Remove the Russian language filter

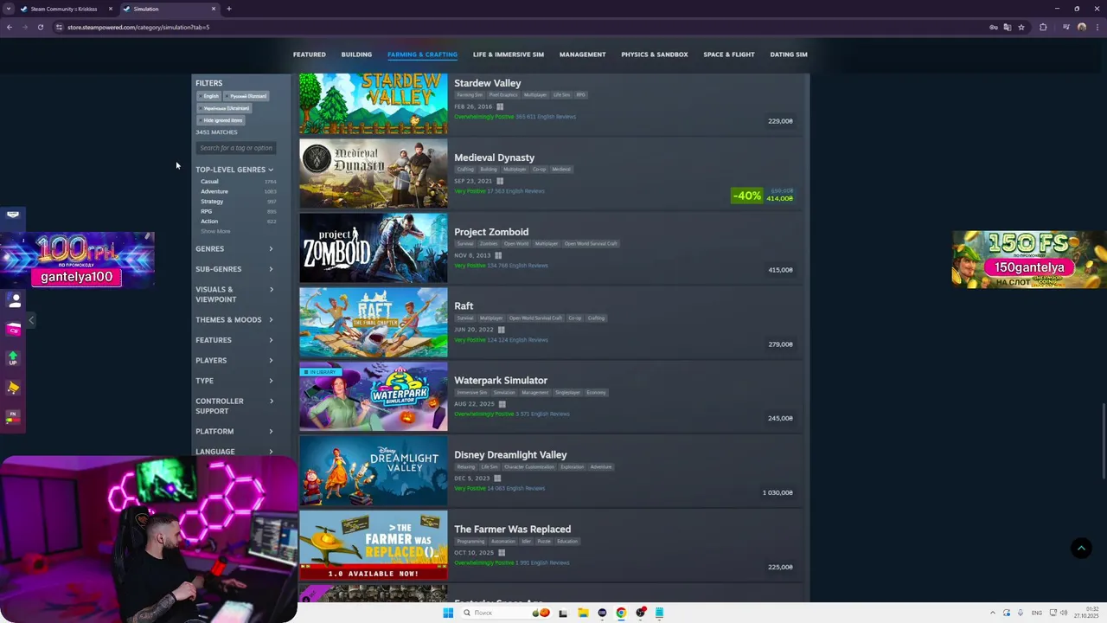[246, 96]
